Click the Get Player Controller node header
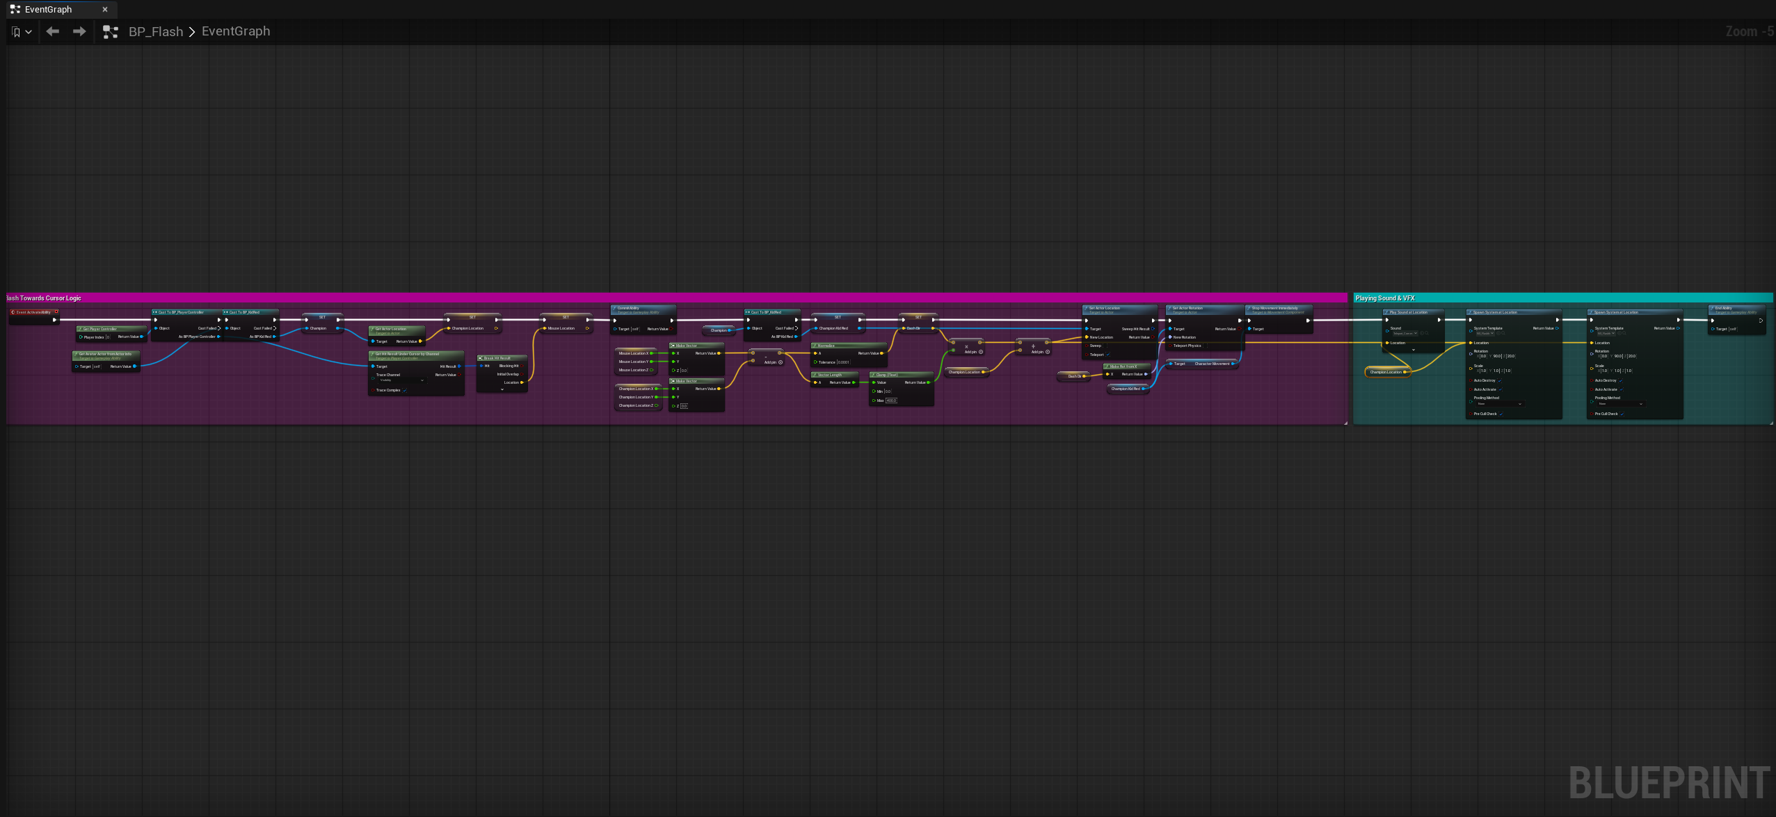 [x=111, y=329]
